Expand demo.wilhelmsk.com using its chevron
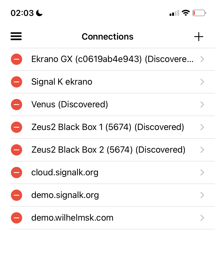Screen dimensions: 215x261 (x=203, y=218)
